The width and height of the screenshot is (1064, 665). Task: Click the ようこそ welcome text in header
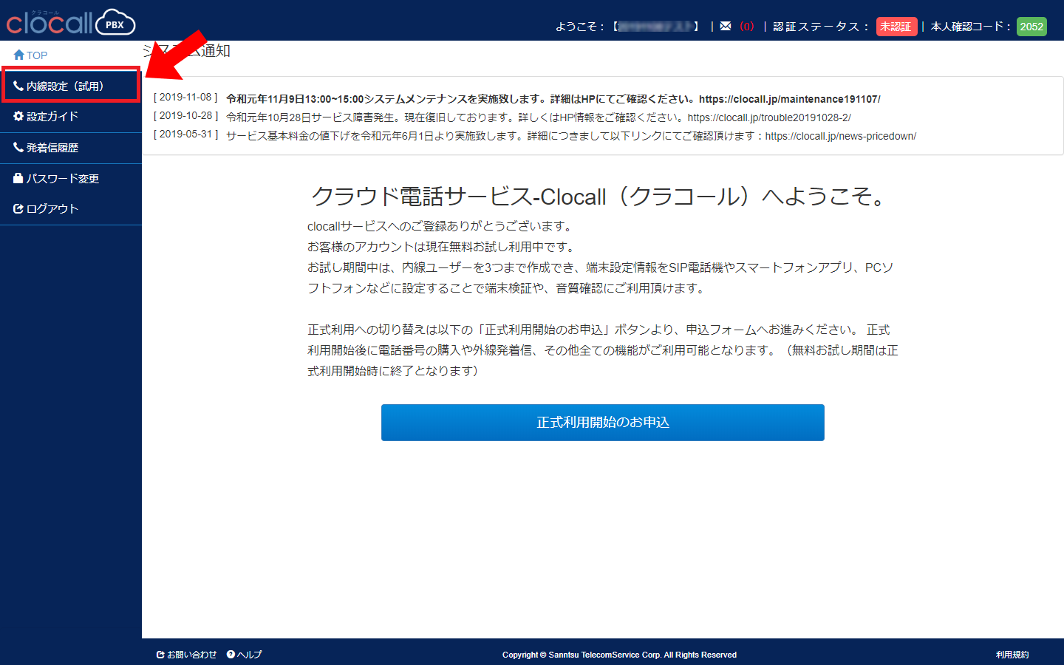[x=580, y=27]
